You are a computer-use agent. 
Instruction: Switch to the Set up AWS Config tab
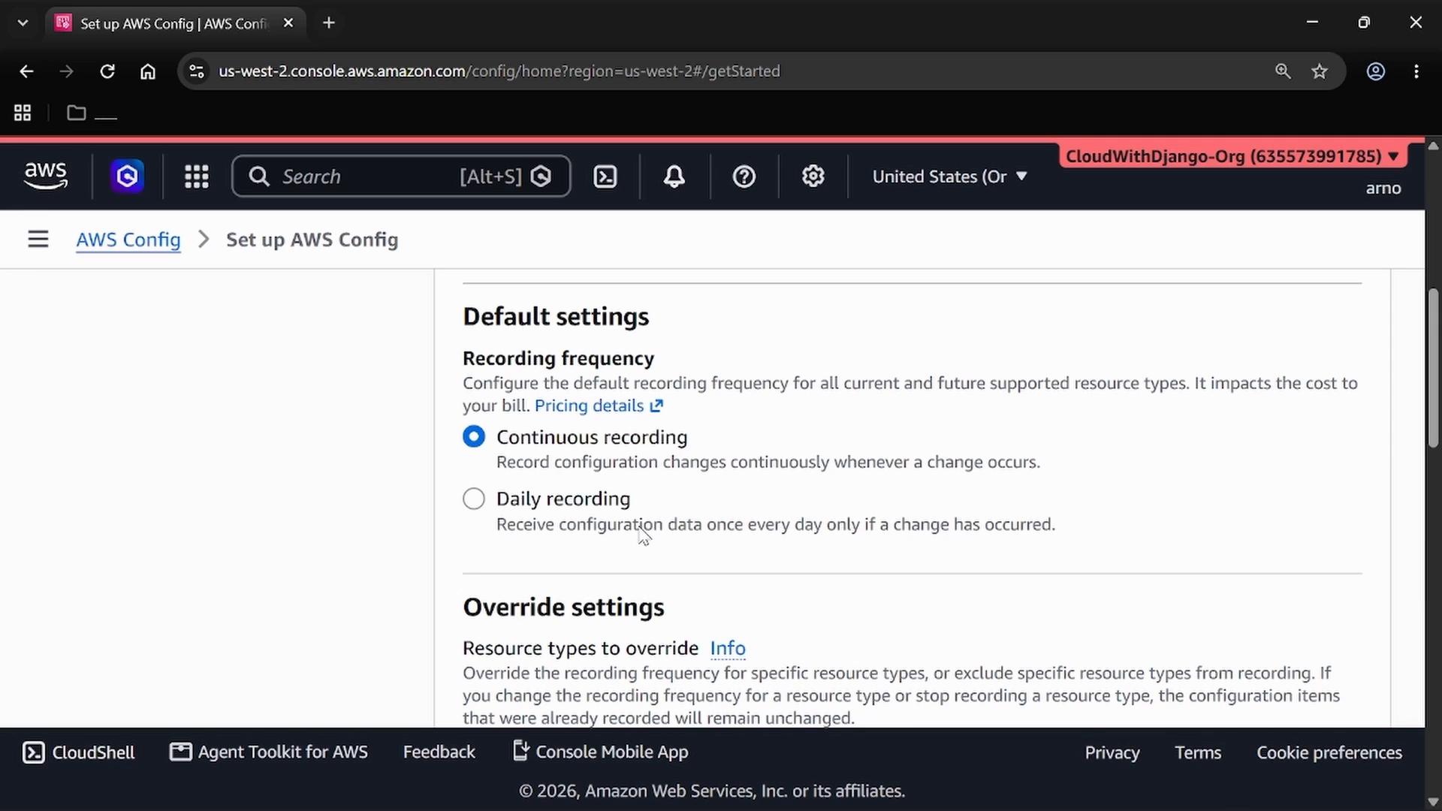173,23
